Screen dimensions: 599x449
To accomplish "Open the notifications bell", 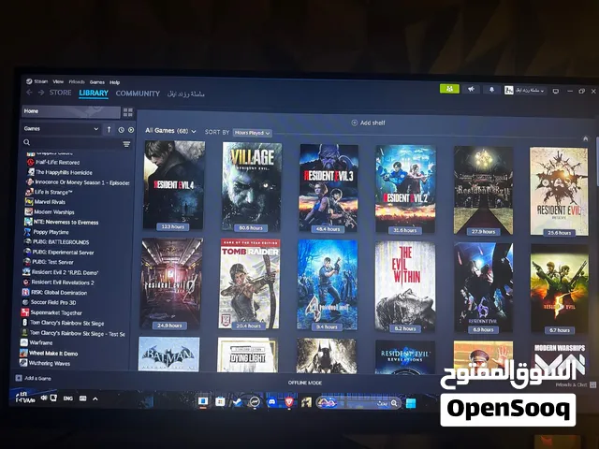I will 491,90.
